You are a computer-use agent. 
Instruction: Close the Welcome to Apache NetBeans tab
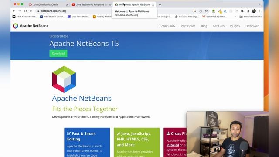point(153,5)
